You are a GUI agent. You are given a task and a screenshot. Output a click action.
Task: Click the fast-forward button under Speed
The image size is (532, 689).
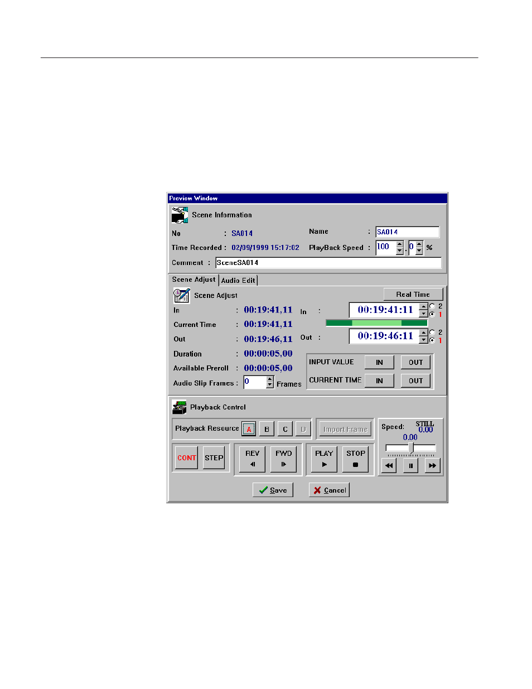click(x=432, y=465)
